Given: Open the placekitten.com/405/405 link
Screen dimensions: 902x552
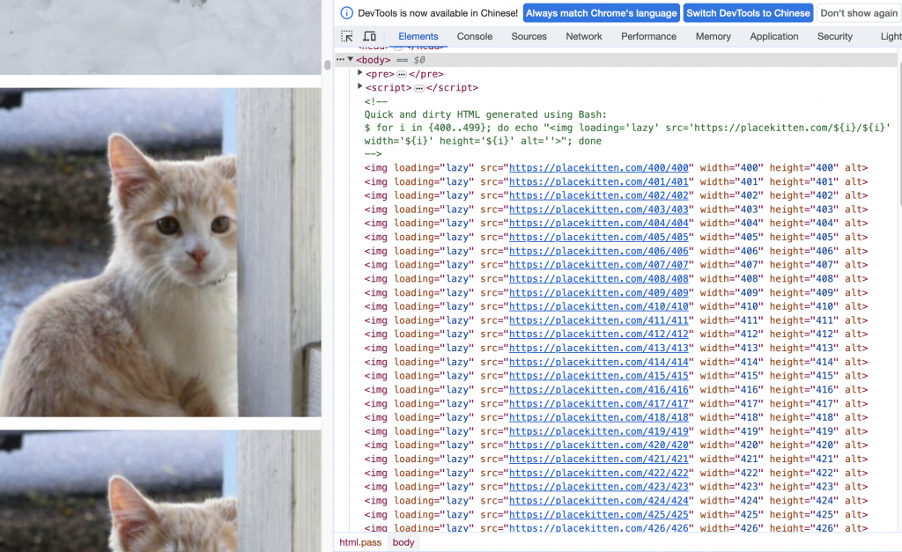Looking at the screenshot, I should point(598,237).
